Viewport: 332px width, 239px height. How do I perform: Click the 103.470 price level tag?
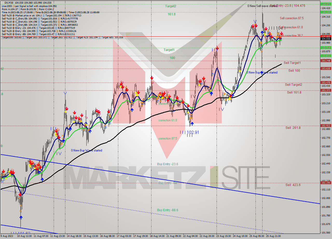[x=326, y=83]
